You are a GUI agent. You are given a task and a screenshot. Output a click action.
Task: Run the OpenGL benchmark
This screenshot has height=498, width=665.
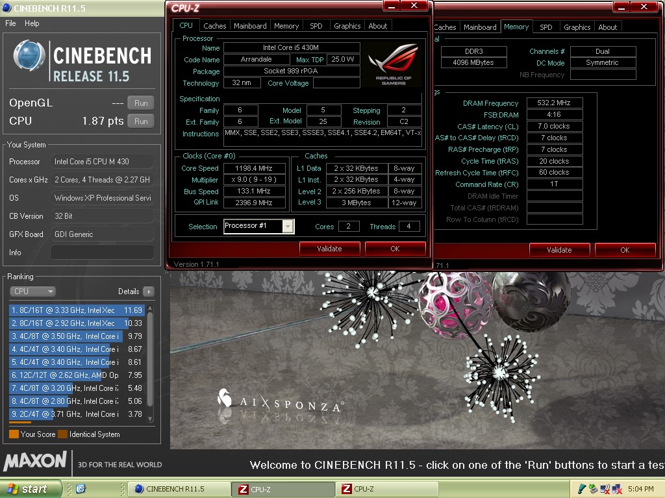click(x=141, y=103)
